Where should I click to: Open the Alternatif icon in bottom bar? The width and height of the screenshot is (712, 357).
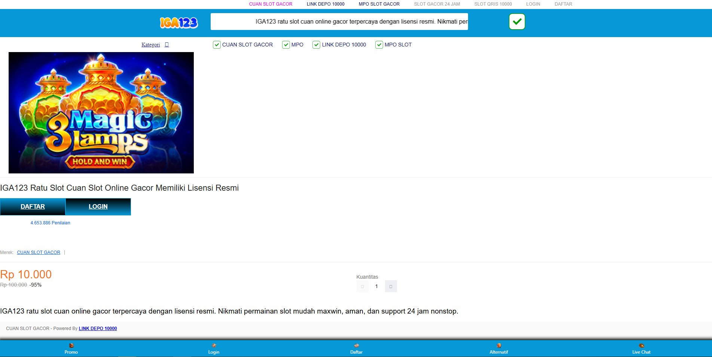(x=499, y=345)
